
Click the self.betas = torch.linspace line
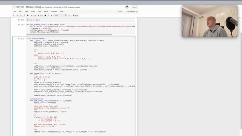tap(66, 66)
